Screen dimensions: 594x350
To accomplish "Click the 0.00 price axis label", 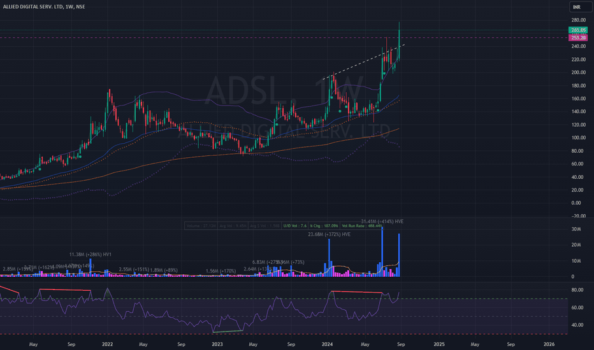I will click(x=576, y=203).
